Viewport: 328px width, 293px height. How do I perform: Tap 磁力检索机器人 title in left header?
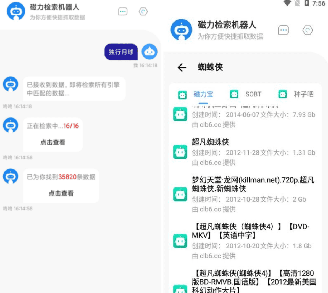click(x=55, y=7)
